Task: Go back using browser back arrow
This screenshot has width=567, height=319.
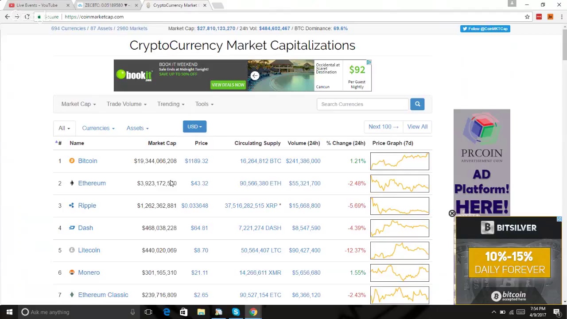Action: 7,17
